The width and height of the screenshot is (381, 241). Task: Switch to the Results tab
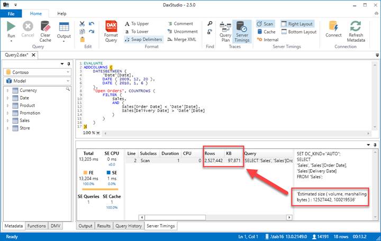click(104, 226)
